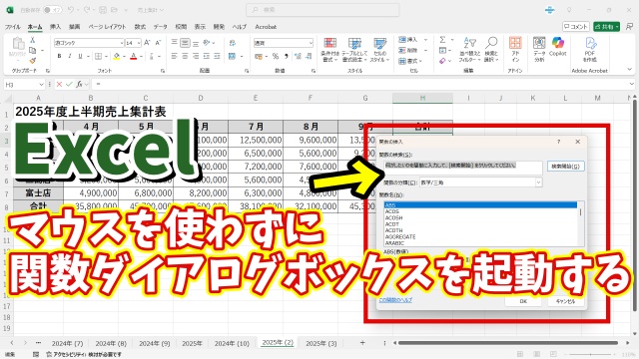Click the Decrease Font Size icon
Image resolution: width=639 pixels, height=359 pixels.
pos(158,42)
